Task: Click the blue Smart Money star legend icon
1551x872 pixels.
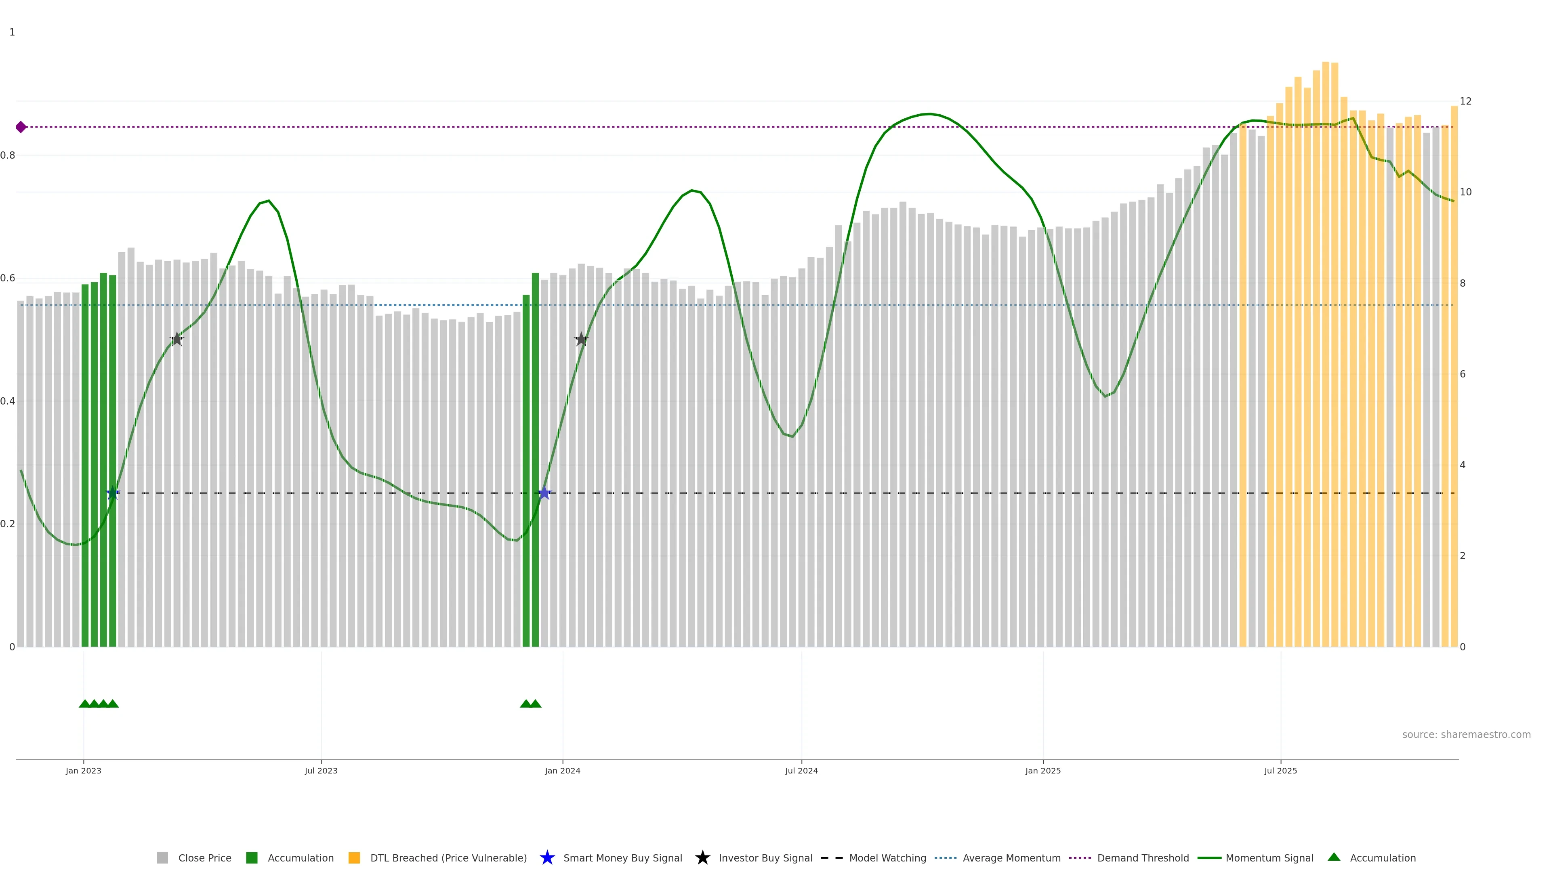Action: [547, 857]
